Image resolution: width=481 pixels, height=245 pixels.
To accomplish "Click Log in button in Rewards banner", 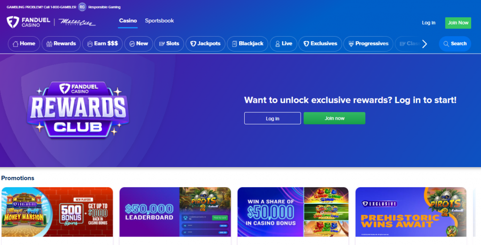I will [x=272, y=118].
